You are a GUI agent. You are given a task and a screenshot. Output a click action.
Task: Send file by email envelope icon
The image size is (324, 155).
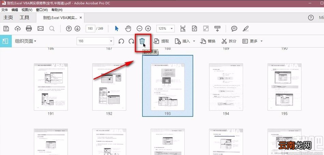[x=41, y=28]
